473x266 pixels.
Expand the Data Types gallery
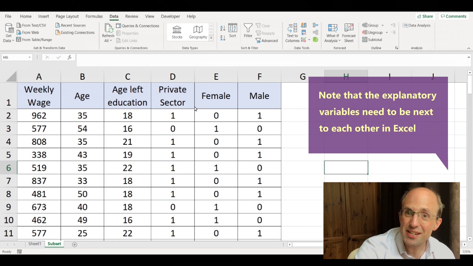[211, 38]
